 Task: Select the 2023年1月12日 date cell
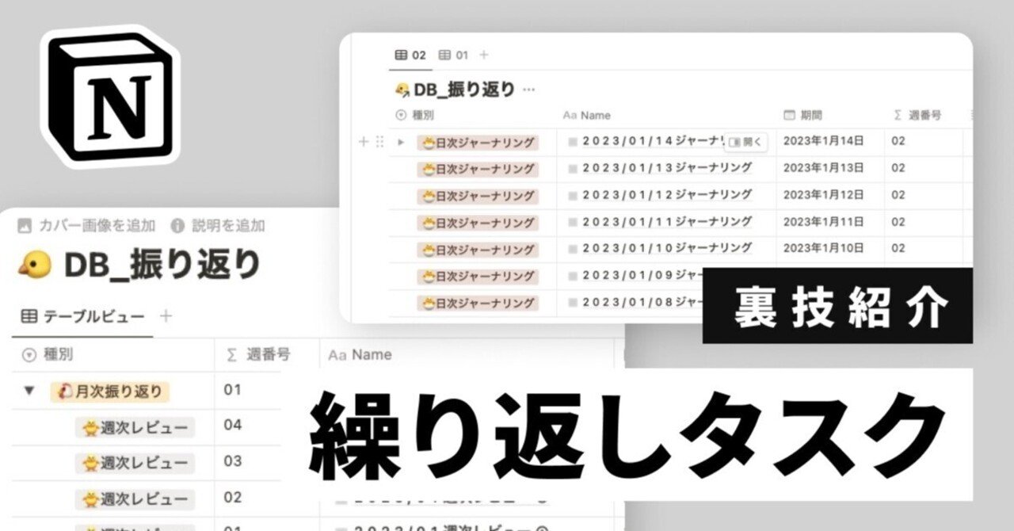[x=823, y=194]
